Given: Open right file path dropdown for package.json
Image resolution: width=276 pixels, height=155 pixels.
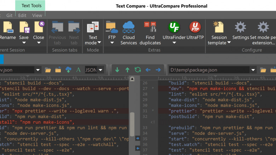Looking at the screenshot, I should pos(253,70).
